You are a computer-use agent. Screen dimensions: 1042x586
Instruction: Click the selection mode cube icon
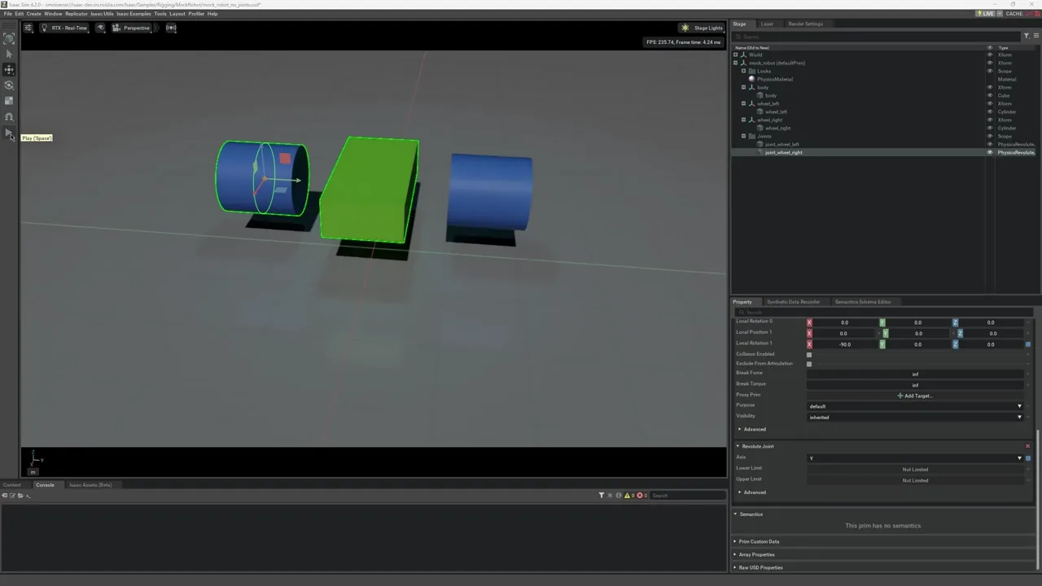pyautogui.click(x=9, y=38)
